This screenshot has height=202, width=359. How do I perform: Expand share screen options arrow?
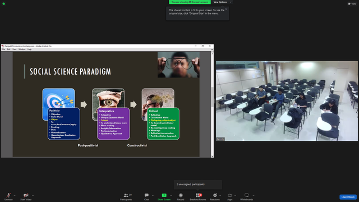click(x=171, y=195)
